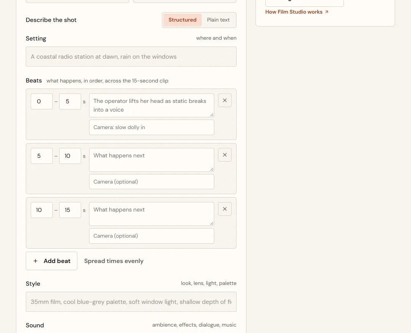This screenshot has width=411, height=333.
Task: Click third beat Camera (optional) field
Action: 152,236
